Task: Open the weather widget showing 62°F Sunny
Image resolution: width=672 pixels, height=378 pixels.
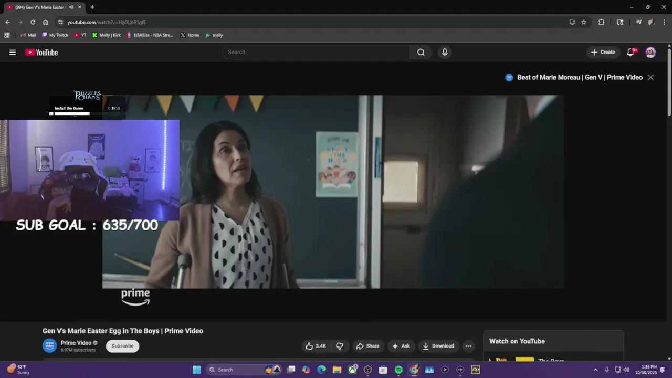Action: 18,370
